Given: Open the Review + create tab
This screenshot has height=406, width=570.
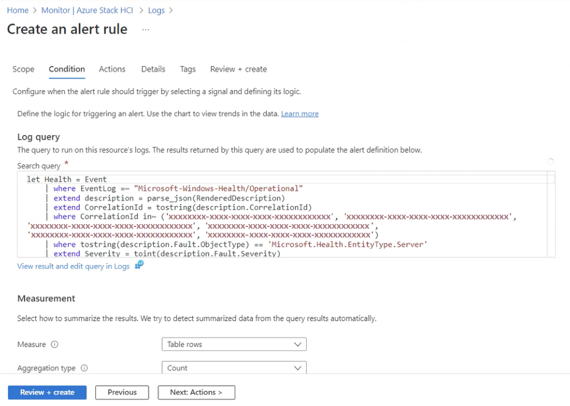Looking at the screenshot, I should tap(238, 69).
